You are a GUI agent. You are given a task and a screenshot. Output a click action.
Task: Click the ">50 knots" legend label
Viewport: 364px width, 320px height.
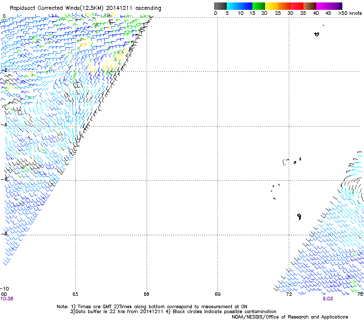pyautogui.click(x=350, y=13)
